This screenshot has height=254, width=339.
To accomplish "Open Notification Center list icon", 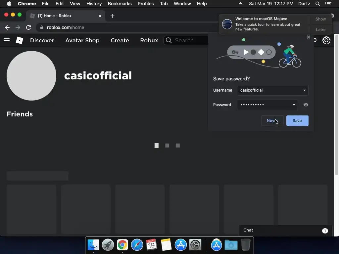I will (328, 4).
